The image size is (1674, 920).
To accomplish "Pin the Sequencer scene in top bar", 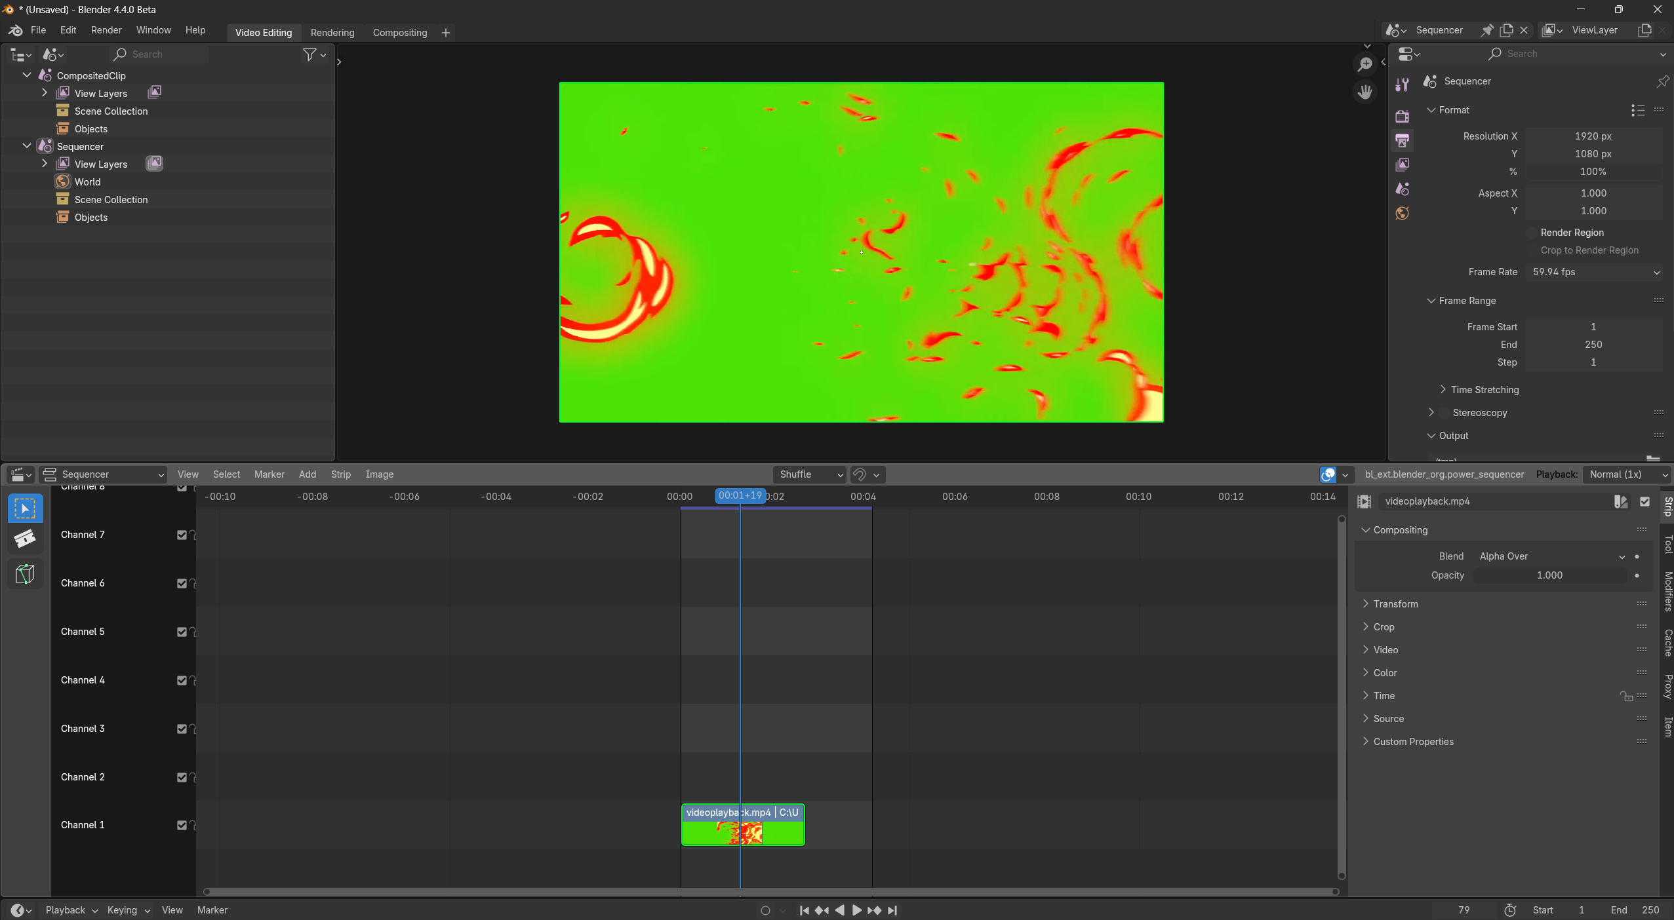I will coord(1487,30).
